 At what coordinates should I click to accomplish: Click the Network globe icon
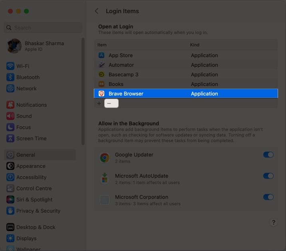[x=10, y=88]
